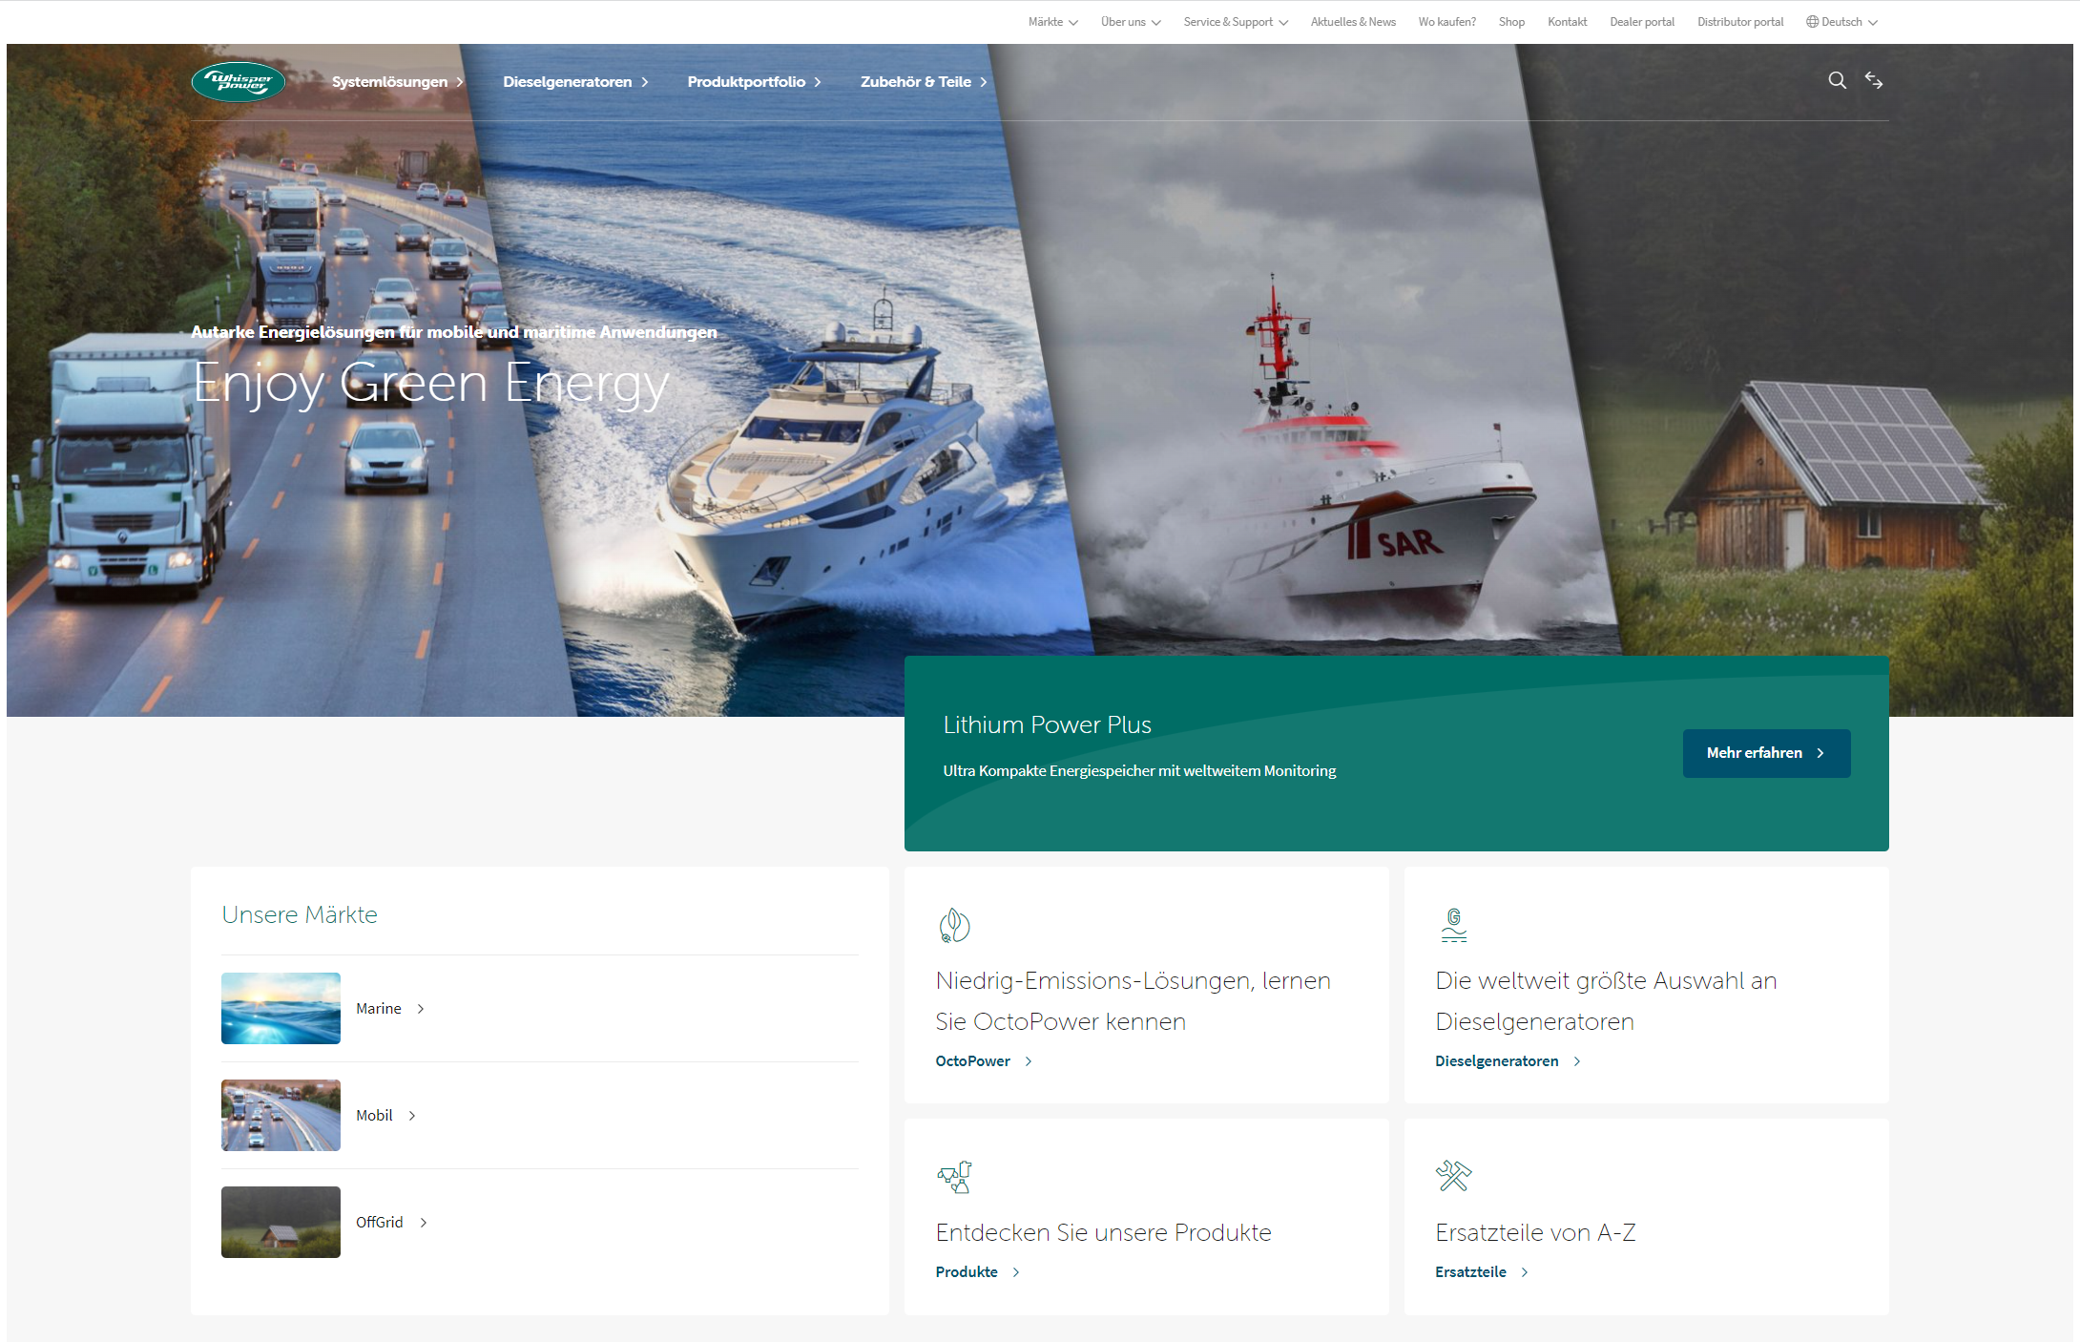Click the Whisper Power logo
This screenshot has height=1342, width=2080.
(x=238, y=81)
